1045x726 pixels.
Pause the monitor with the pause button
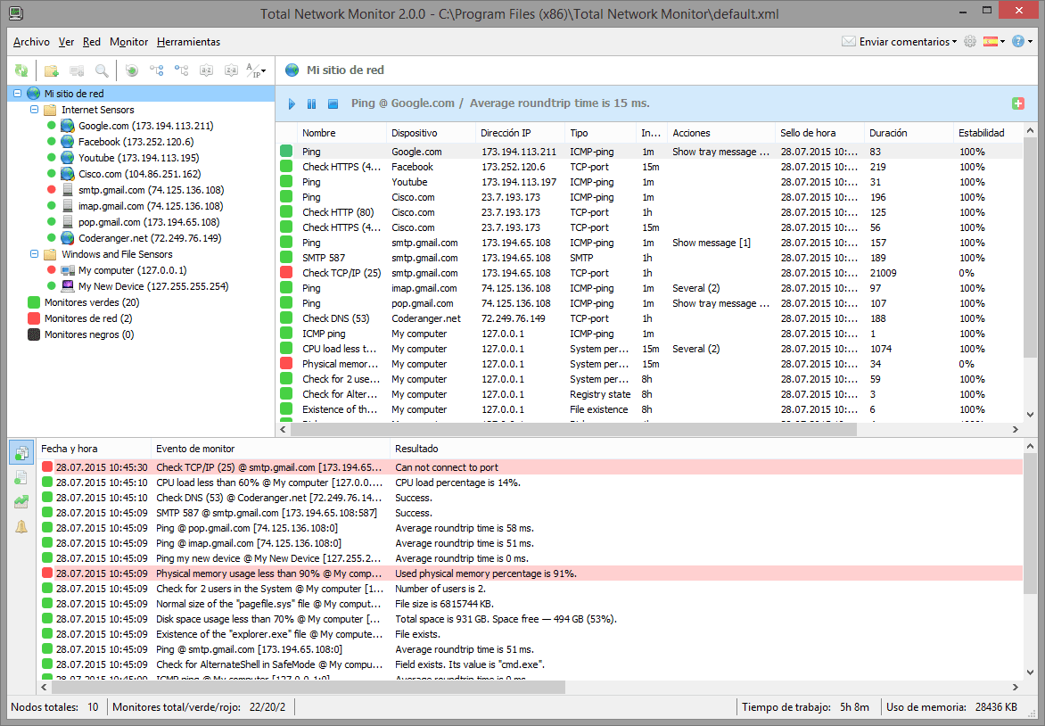click(x=311, y=104)
